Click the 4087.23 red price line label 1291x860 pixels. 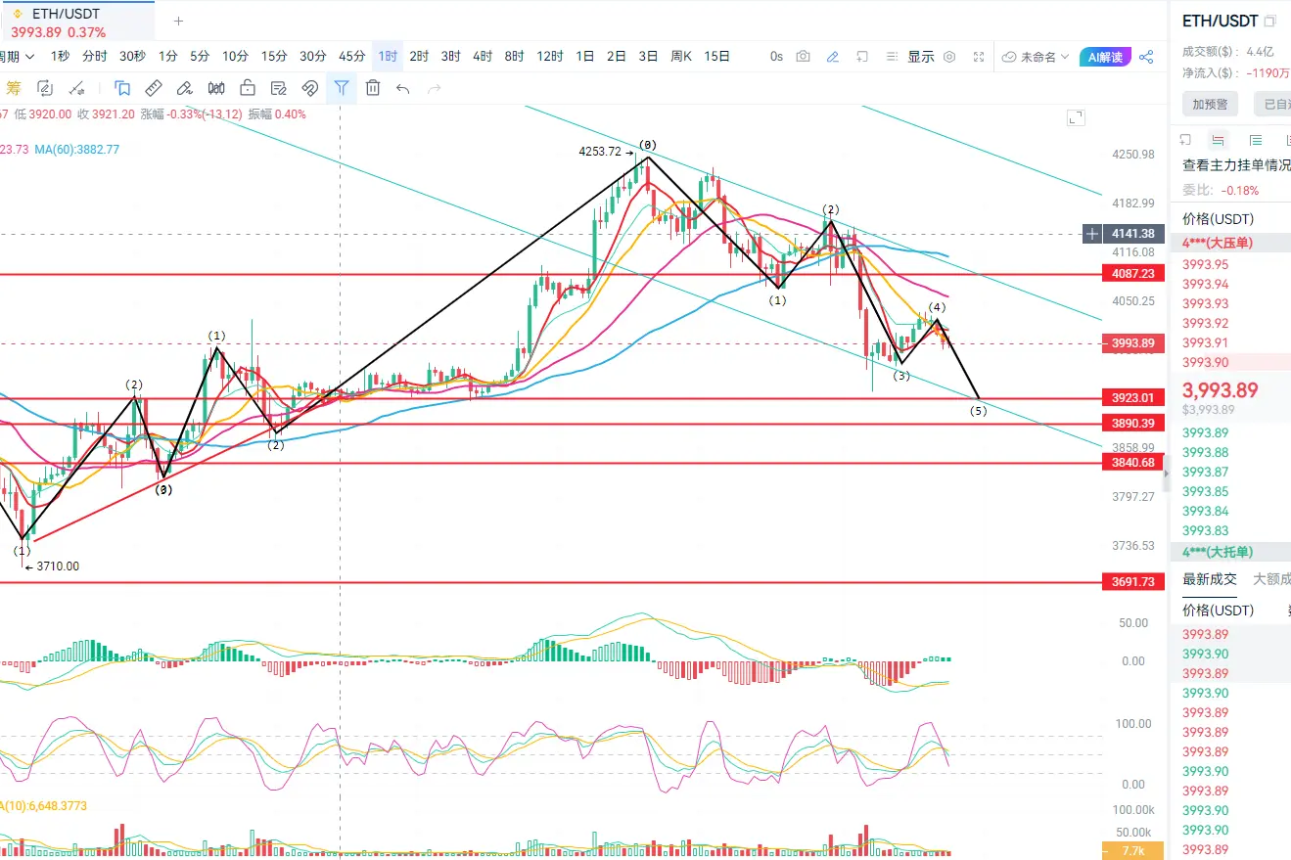click(1132, 274)
